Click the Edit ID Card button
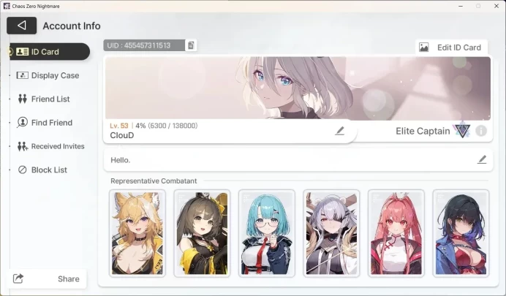This screenshot has width=506, height=296. 451,48
